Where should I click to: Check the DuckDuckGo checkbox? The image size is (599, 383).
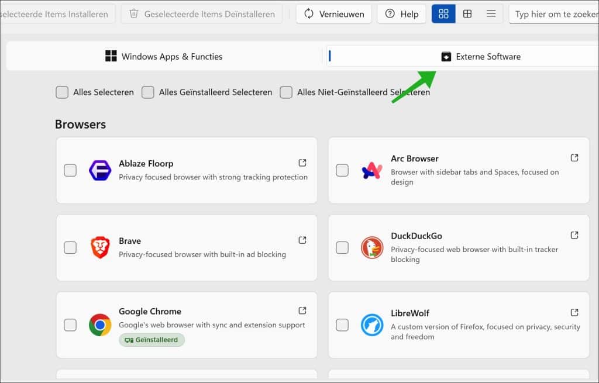point(342,247)
